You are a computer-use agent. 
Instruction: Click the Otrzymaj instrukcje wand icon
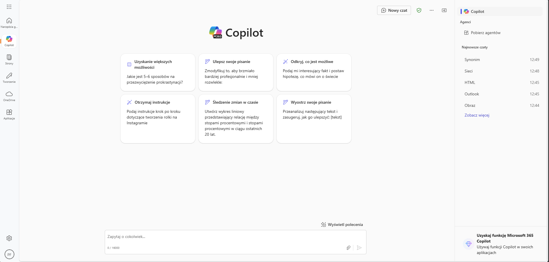click(x=129, y=102)
